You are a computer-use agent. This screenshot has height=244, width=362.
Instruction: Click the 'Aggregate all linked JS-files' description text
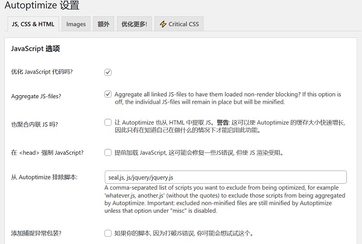pyautogui.click(x=227, y=98)
